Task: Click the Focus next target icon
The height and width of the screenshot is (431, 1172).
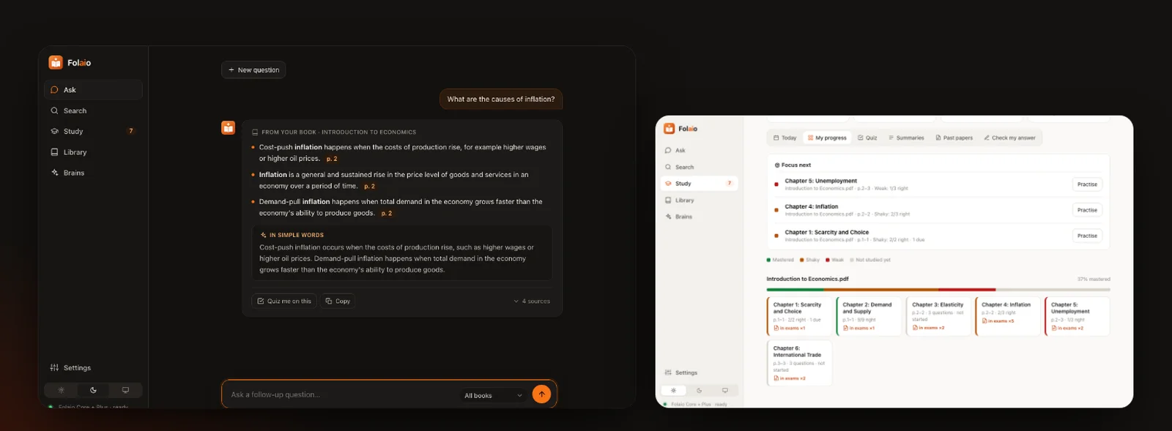Action: click(x=777, y=165)
